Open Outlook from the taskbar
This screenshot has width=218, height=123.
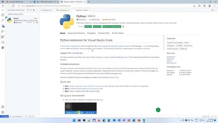tap(114, 120)
